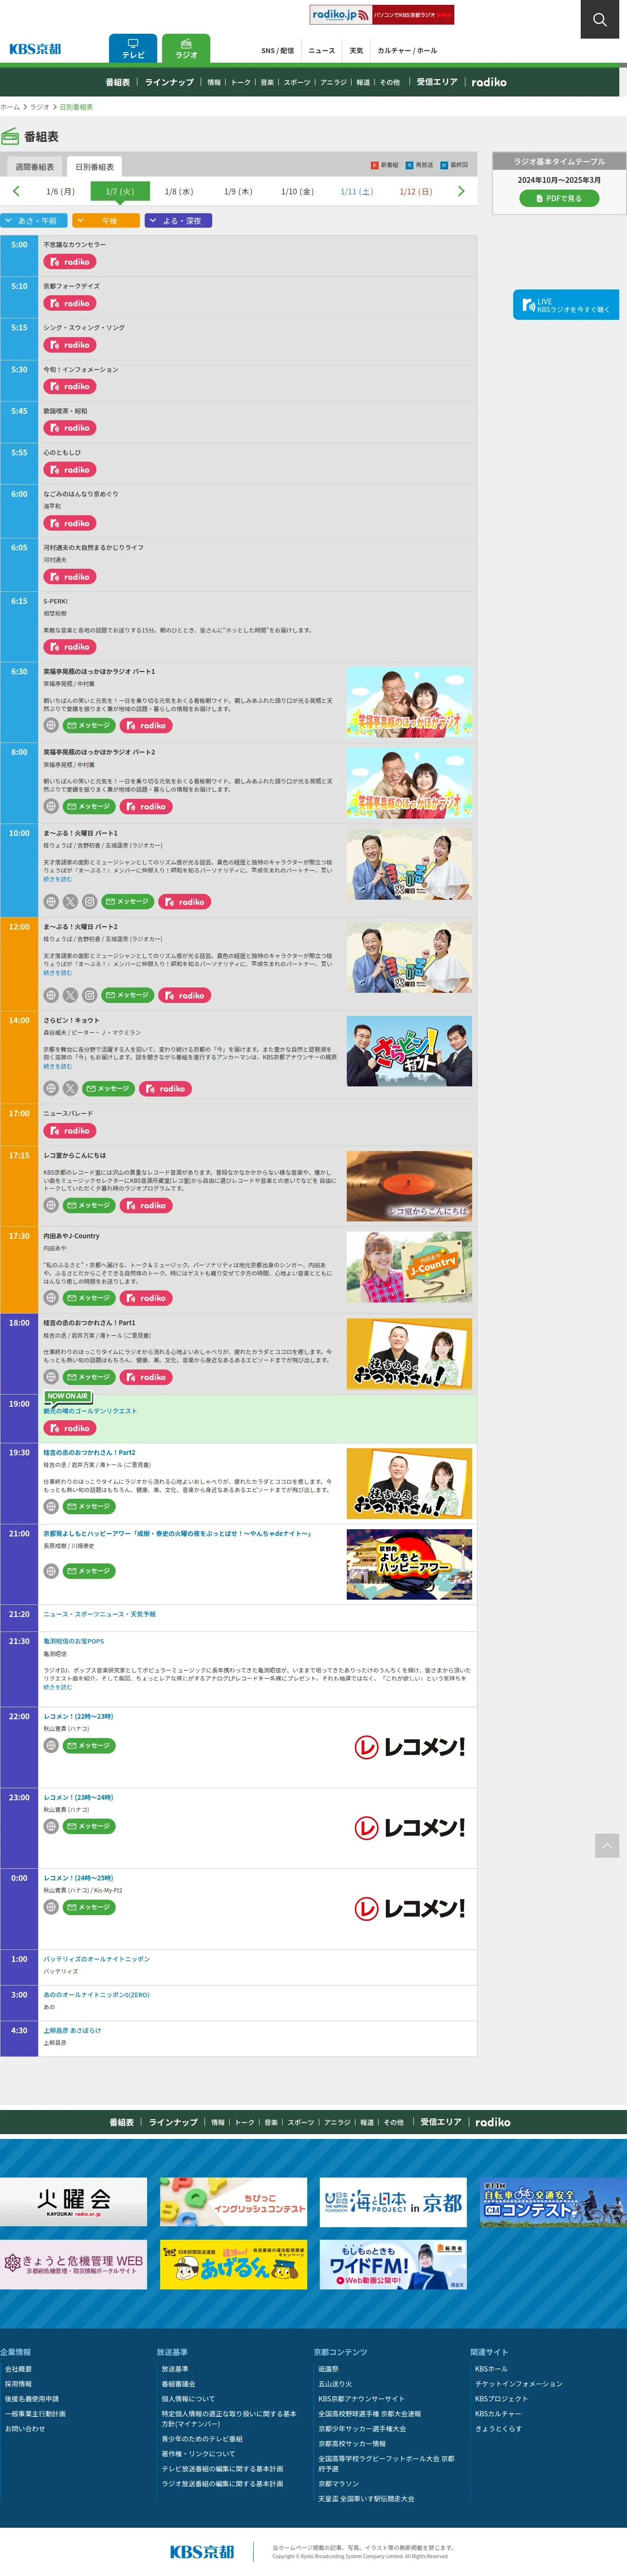This screenshot has width=627, height=2576.
Task: Play ニュースパレード on radiko
Action: (x=69, y=1131)
